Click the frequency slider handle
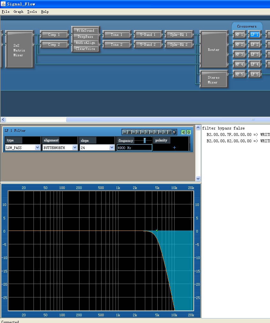Image resolution: width=270 pixels, height=323 pixels. (145, 140)
